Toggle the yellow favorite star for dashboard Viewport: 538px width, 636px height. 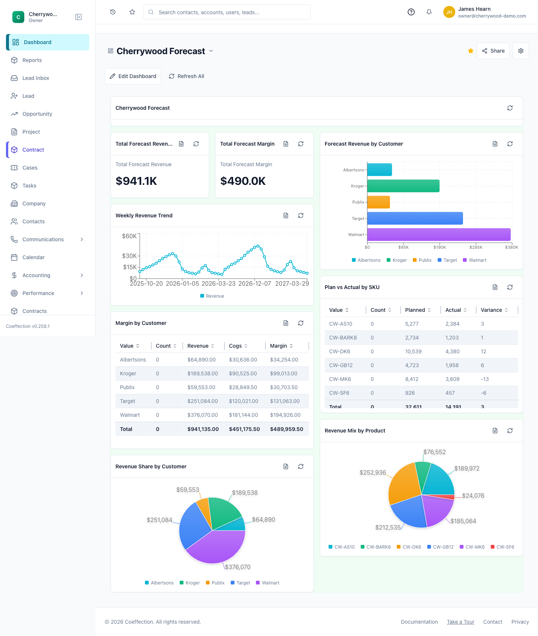point(471,51)
